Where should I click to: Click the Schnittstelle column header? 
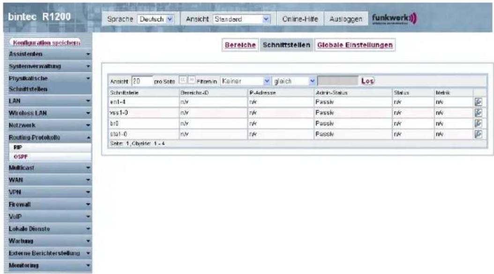[125, 93]
